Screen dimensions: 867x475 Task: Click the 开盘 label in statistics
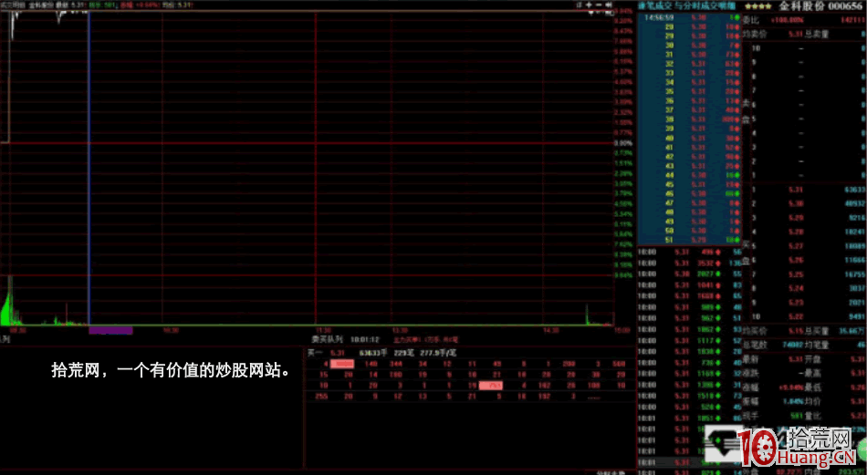813,359
